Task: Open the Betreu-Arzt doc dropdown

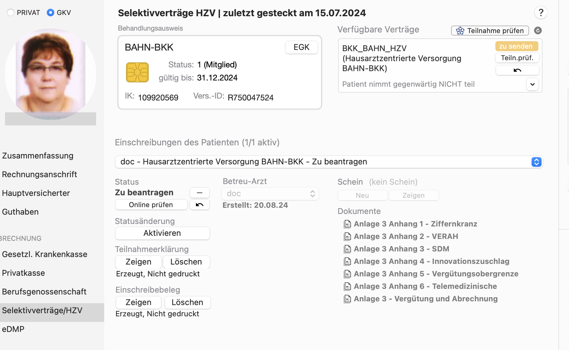Action: [x=270, y=193]
